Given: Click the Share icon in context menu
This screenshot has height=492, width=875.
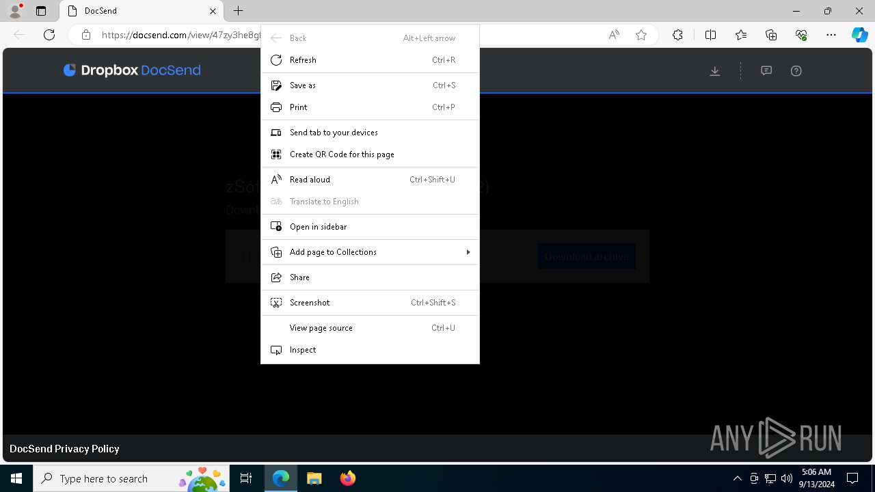Looking at the screenshot, I should [276, 277].
